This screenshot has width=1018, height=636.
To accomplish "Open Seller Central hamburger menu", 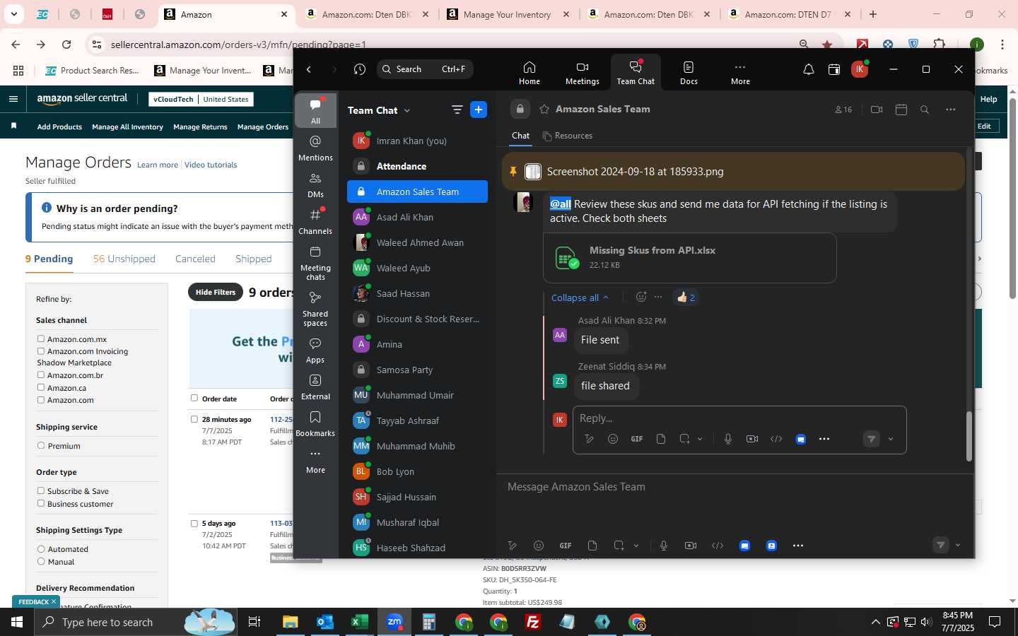I will coord(13,99).
